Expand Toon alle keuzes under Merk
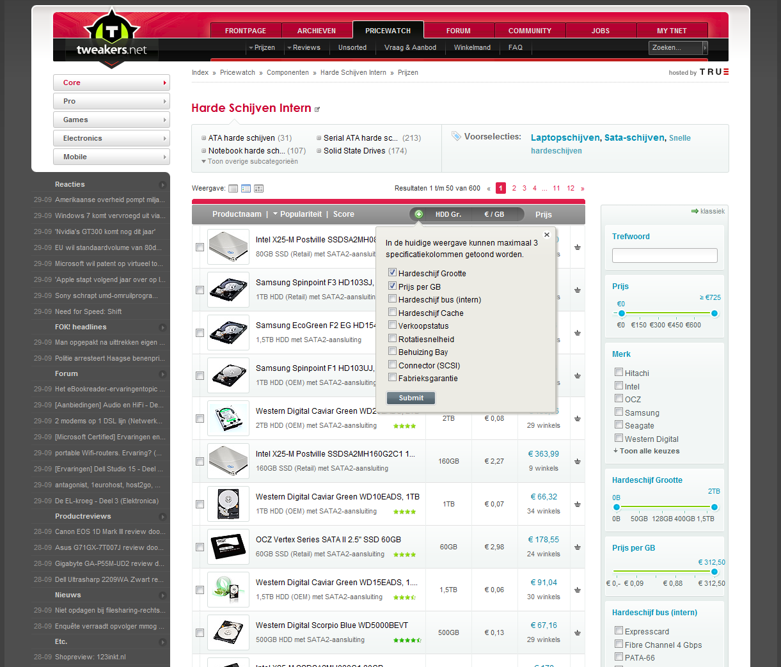Viewport: 781px width, 667px height. (x=647, y=451)
